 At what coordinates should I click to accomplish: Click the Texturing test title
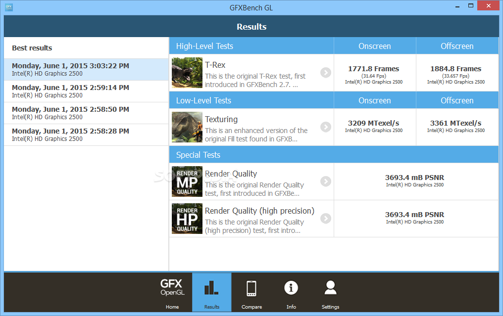point(221,120)
